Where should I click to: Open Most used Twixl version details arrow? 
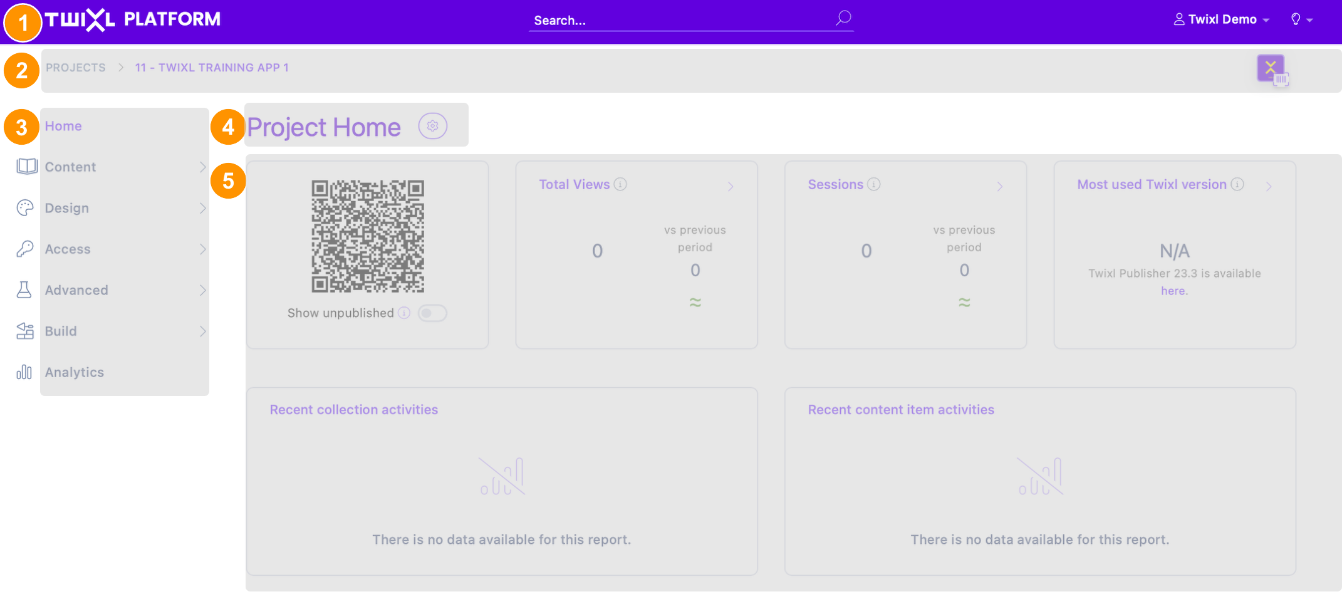[1269, 186]
